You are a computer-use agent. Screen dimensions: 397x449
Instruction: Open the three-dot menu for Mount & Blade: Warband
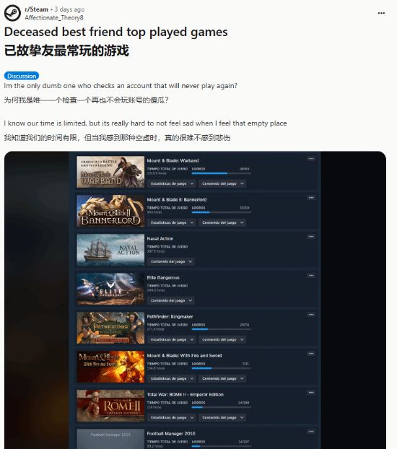pyautogui.click(x=311, y=159)
